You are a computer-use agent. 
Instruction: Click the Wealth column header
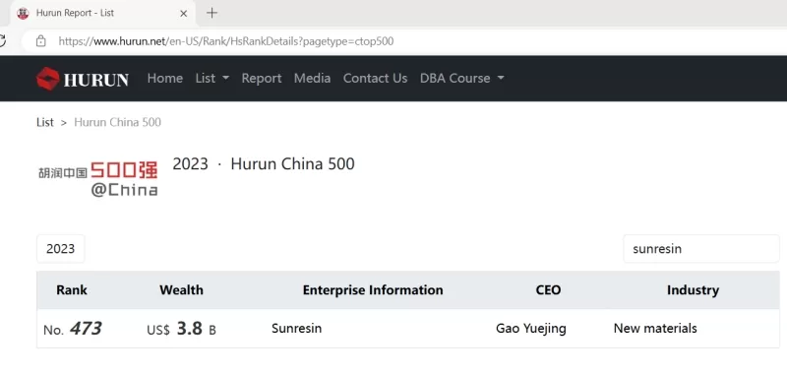[x=181, y=290]
